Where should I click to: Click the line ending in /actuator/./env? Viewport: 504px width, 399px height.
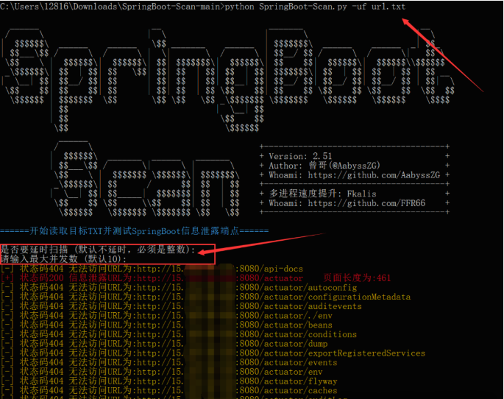tap(166, 315)
